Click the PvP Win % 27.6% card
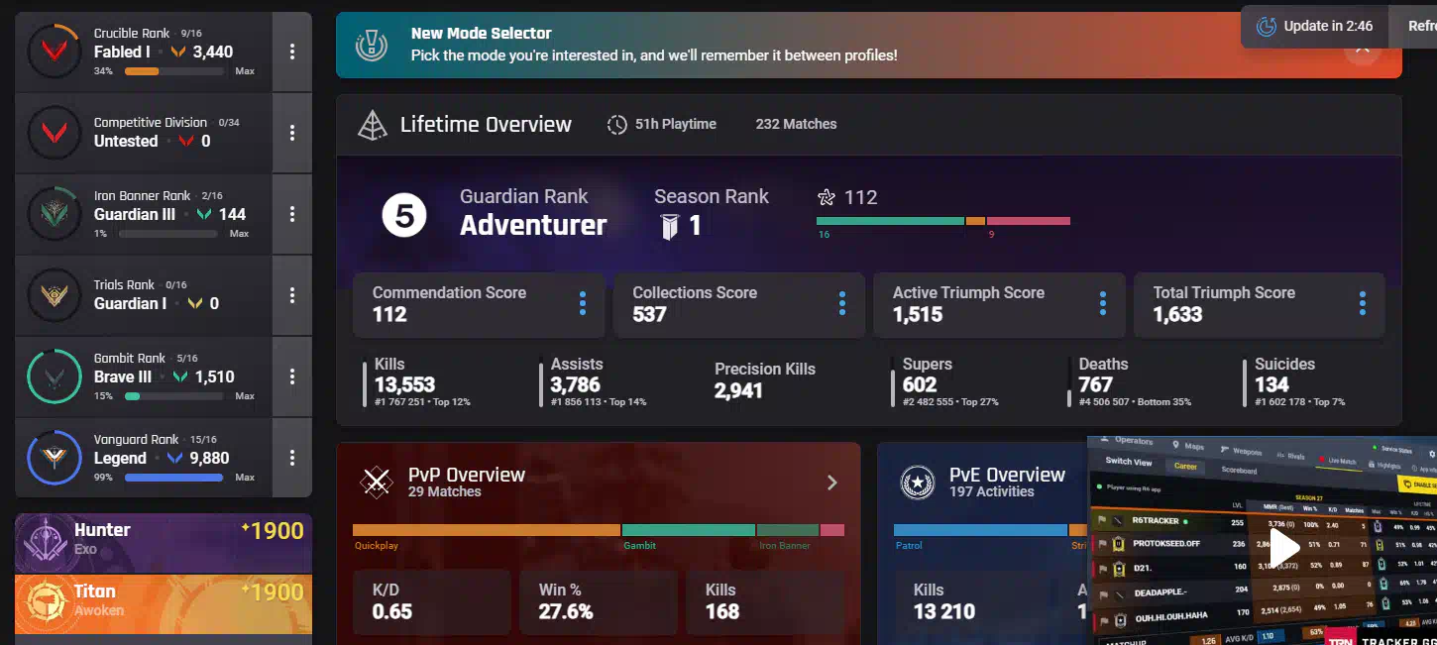This screenshot has width=1437, height=645. point(599,601)
